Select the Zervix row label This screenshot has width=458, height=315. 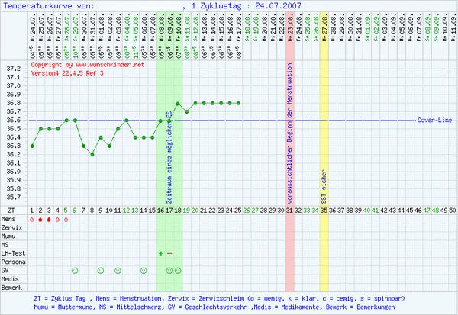click(x=11, y=227)
